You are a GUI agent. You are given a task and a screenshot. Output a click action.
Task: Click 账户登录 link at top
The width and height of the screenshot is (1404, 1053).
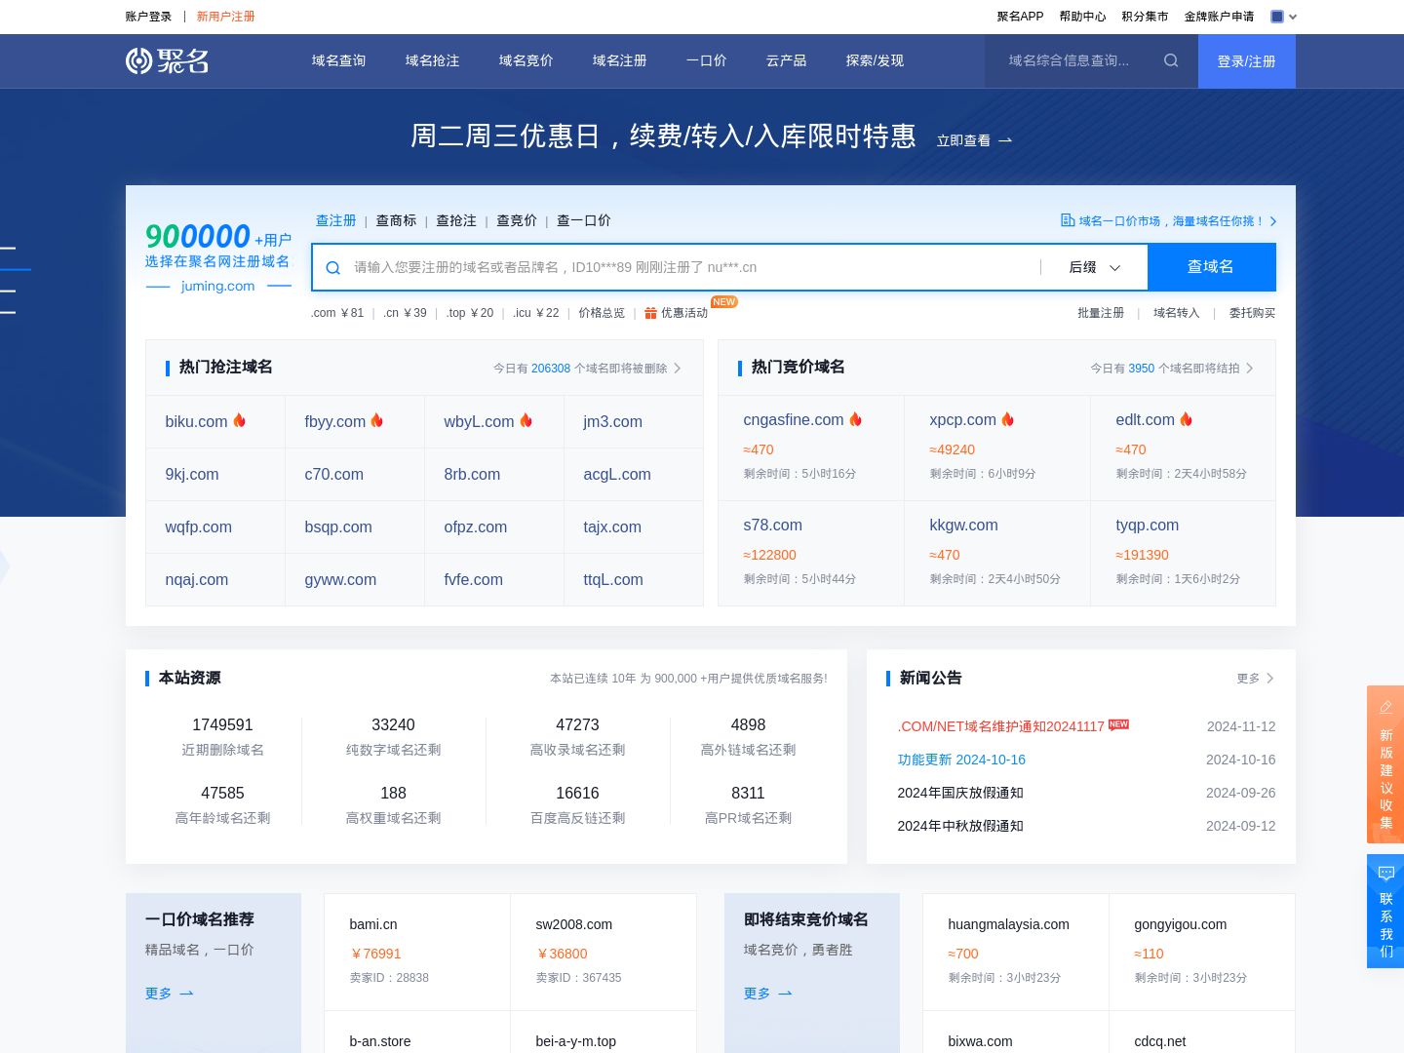coord(148,17)
